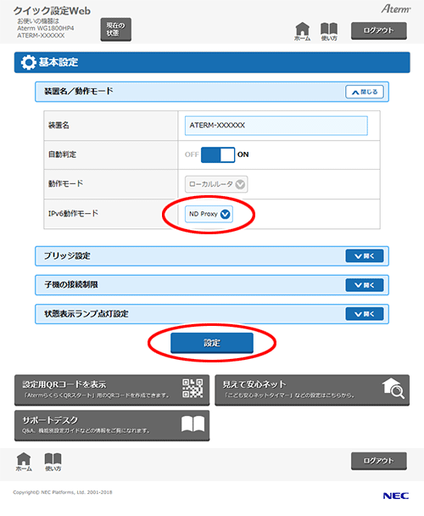Collapse 装置名/動作モード with 閉じる
This screenshot has height=516, width=424.
point(365,92)
